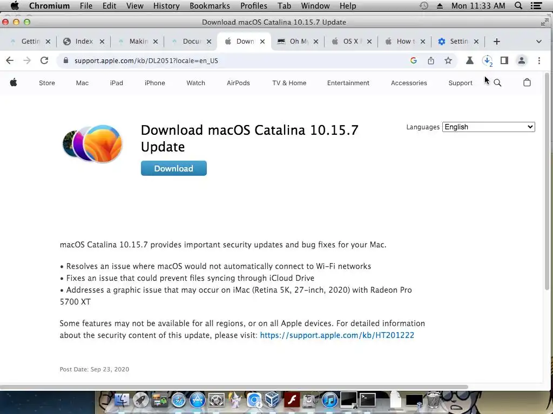The height and width of the screenshot is (414, 553).
Task: Open the profile avatar menu
Action: click(x=521, y=60)
